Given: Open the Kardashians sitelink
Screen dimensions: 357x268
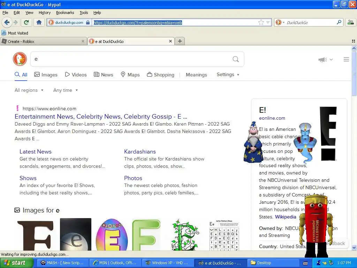Looking at the screenshot, I should [140, 151].
